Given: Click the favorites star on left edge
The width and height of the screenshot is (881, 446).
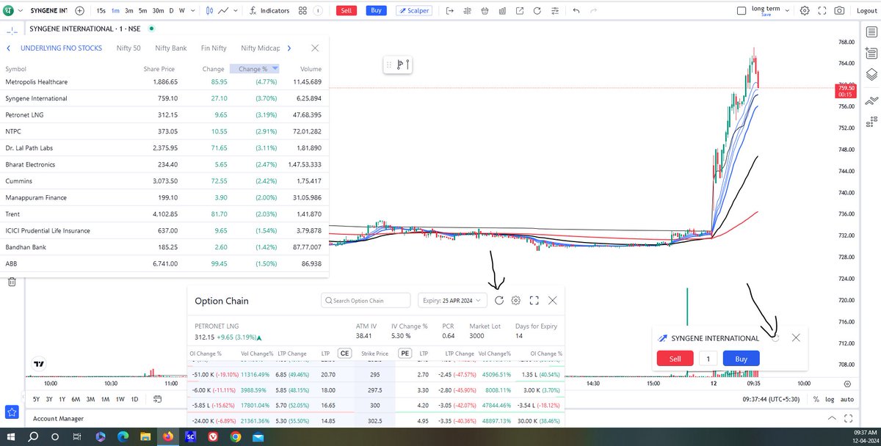Looking at the screenshot, I should point(12,412).
